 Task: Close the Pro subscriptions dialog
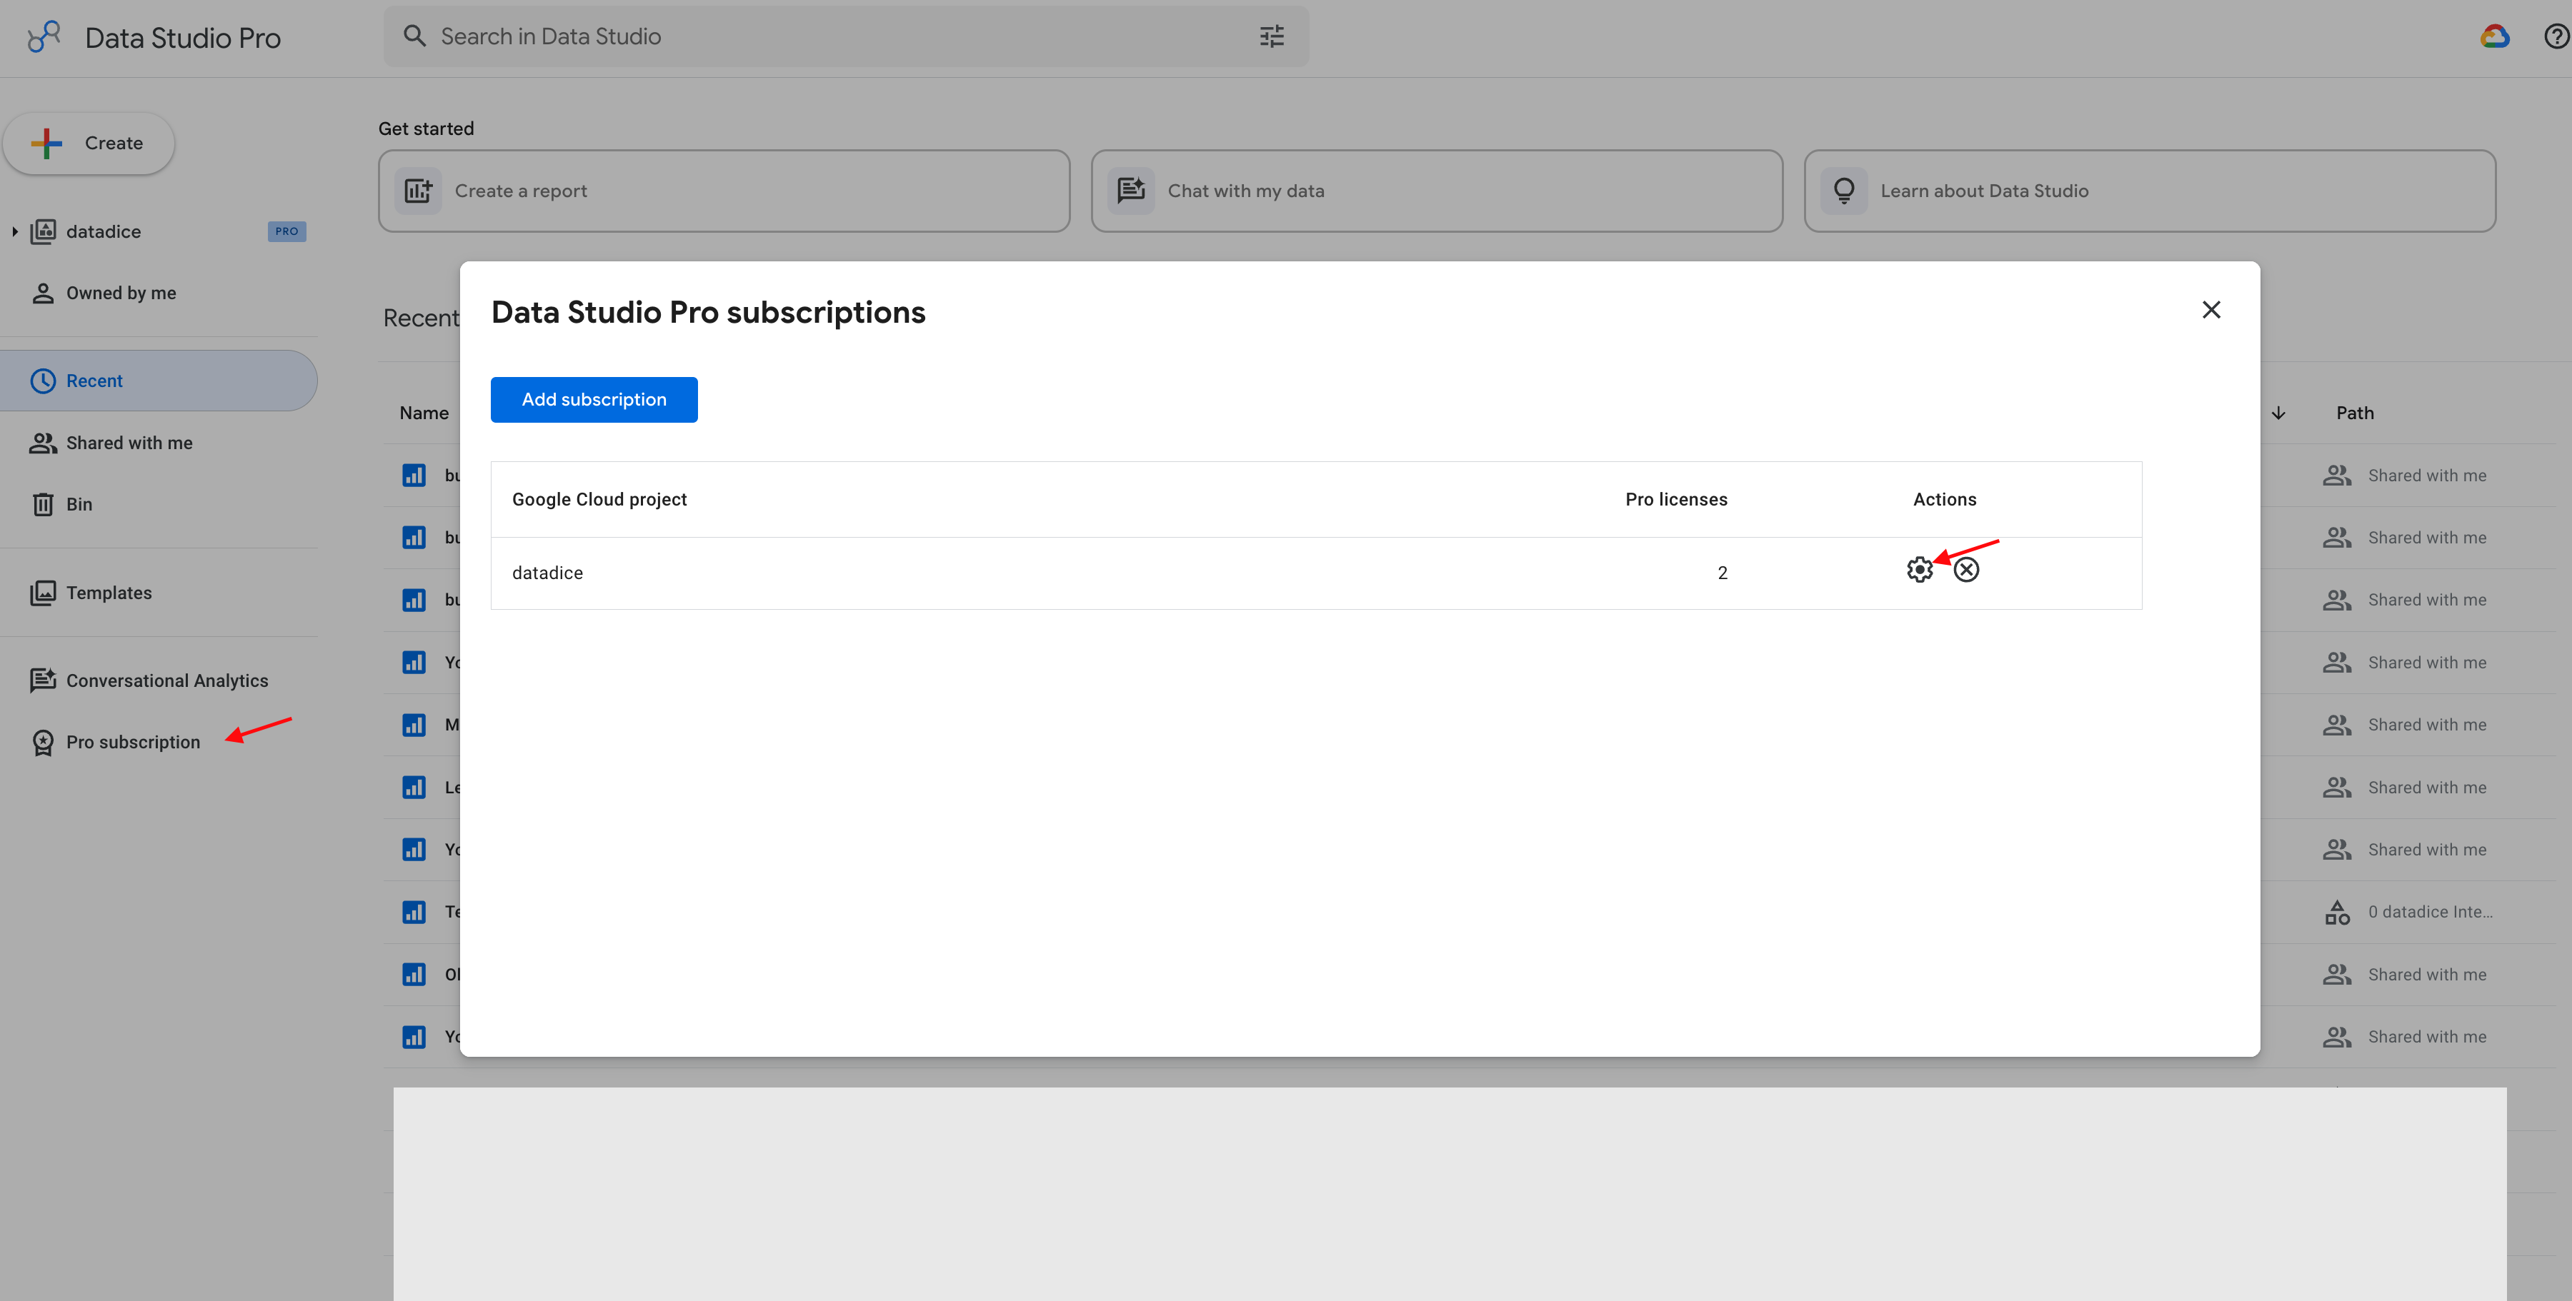tap(2210, 311)
